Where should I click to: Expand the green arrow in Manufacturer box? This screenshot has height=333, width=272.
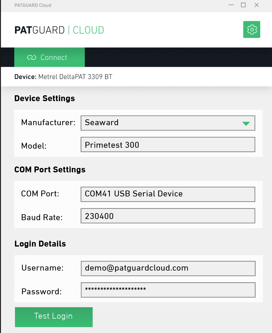point(246,124)
